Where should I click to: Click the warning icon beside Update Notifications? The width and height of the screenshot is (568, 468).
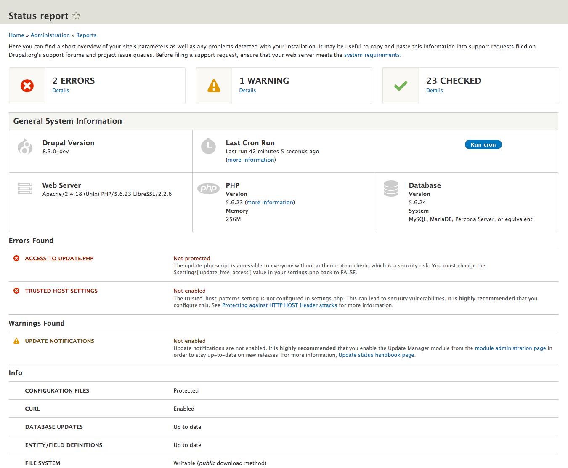click(16, 341)
